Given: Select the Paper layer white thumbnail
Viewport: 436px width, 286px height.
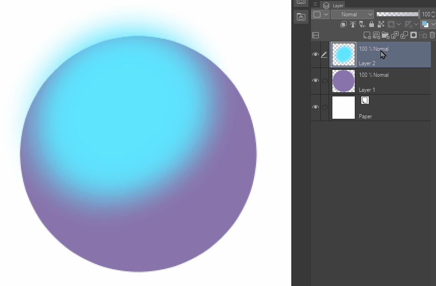Looking at the screenshot, I should (344, 108).
